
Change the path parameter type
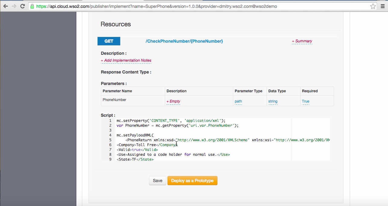pyautogui.click(x=238, y=101)
